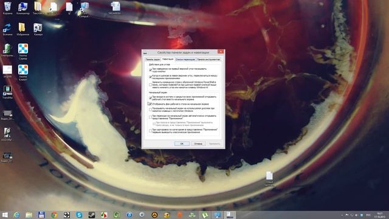Image resolution: width=389 pixels, height=219 pixels.
Task: Enable replacing command prompt with PowerShell
Action: pyautogui.click(x=150, y=85)
